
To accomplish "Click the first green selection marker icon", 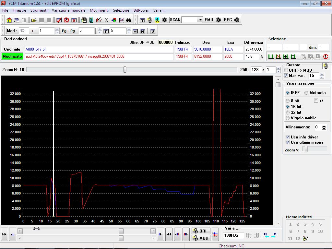I will 271,56.
